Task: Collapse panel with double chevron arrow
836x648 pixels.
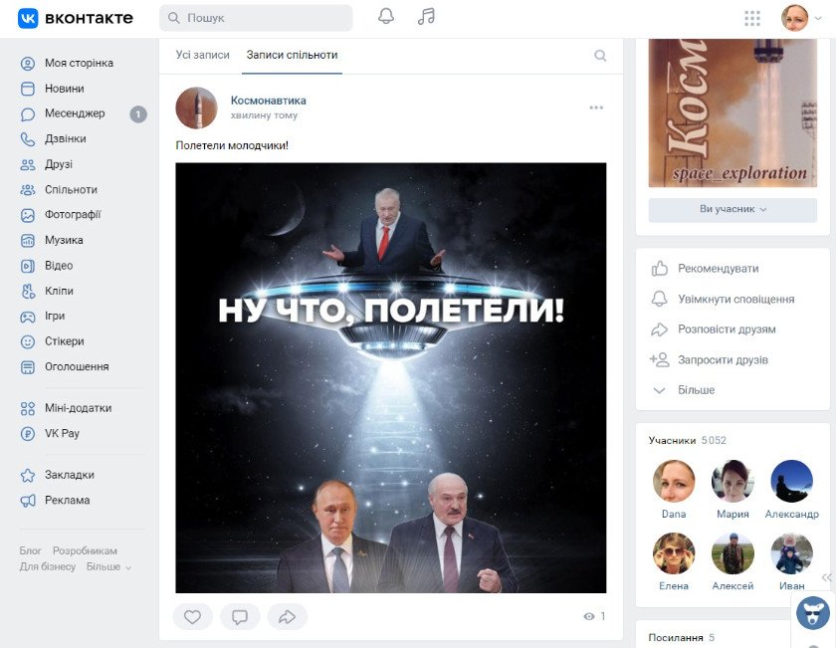Action: click(x=826, y=577)
